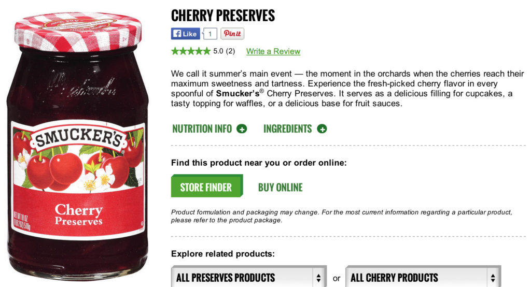Viewport: 531px width, 287px height.
Task: Click the 5.0 (2) rating count text
Action: [224, 51]
